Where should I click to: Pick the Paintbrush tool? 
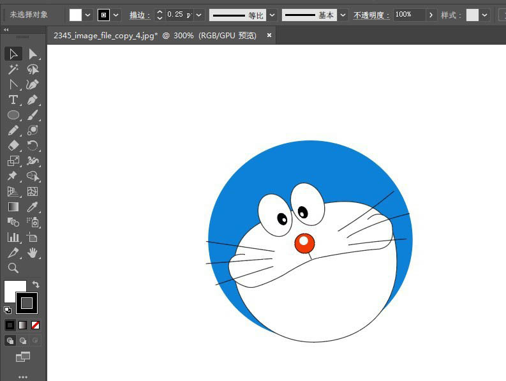tap(33, 115)
